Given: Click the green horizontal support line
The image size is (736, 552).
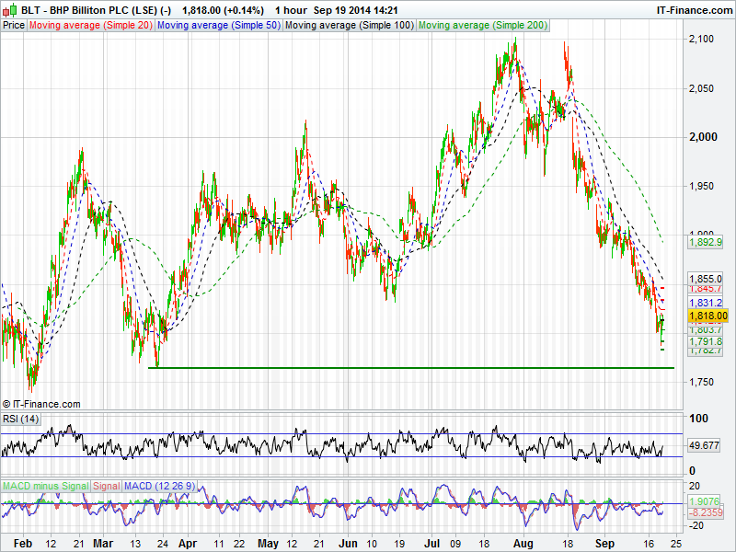Looking at the screenshot, I should [414, 368].
